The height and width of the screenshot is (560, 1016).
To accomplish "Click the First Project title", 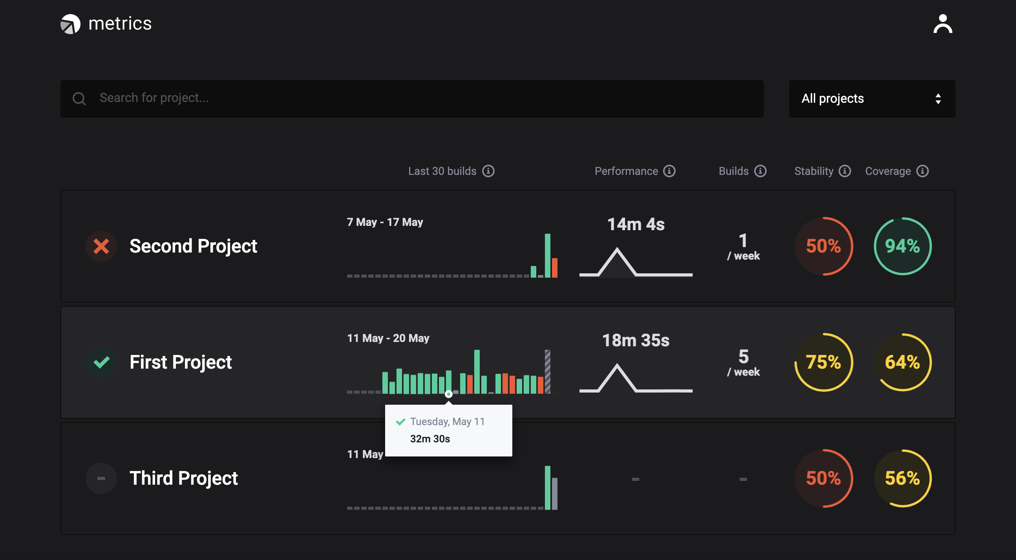I will pos(181,362).
